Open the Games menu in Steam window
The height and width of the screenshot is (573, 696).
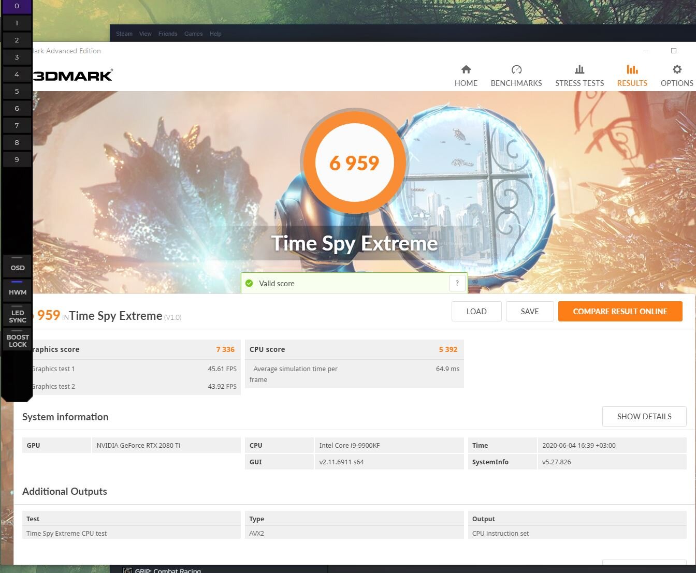click(193, 34)
